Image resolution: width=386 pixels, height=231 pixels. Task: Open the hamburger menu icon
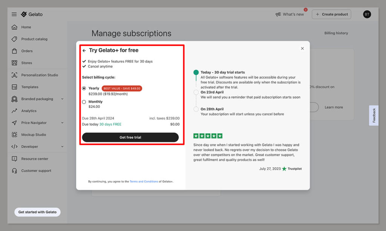click(x=14, y=14)
